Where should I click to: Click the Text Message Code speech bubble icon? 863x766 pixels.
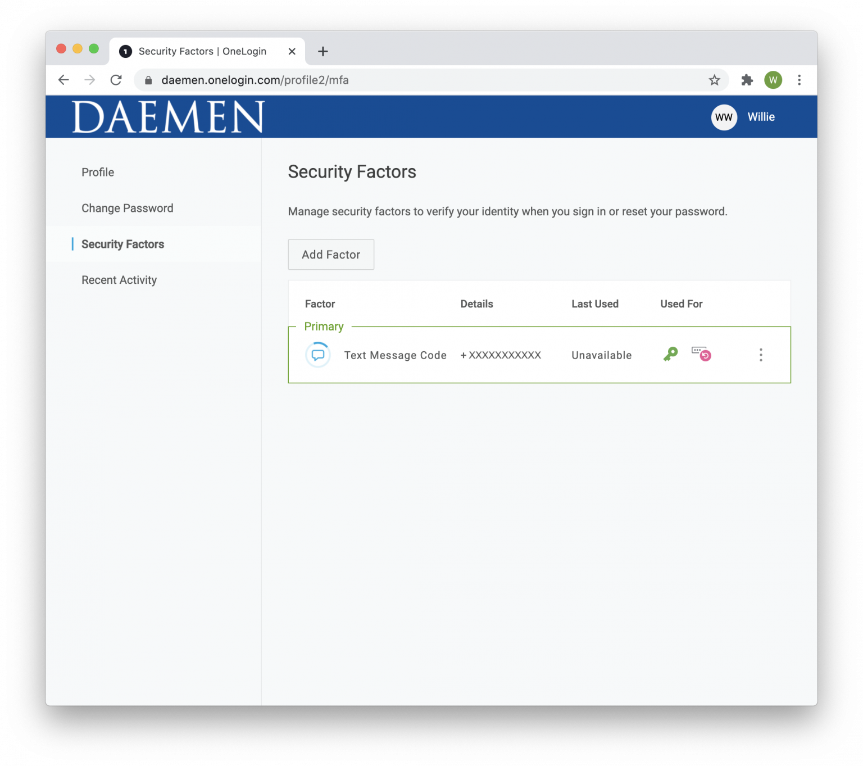(318, 355)
